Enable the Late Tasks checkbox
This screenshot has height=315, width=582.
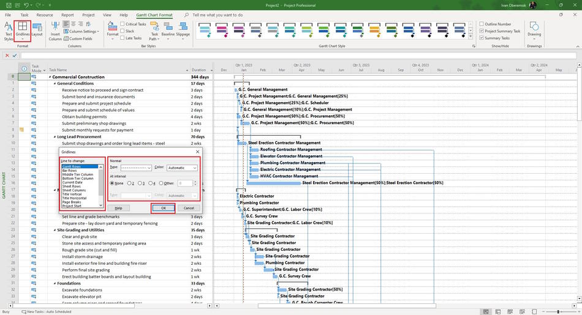122,38
